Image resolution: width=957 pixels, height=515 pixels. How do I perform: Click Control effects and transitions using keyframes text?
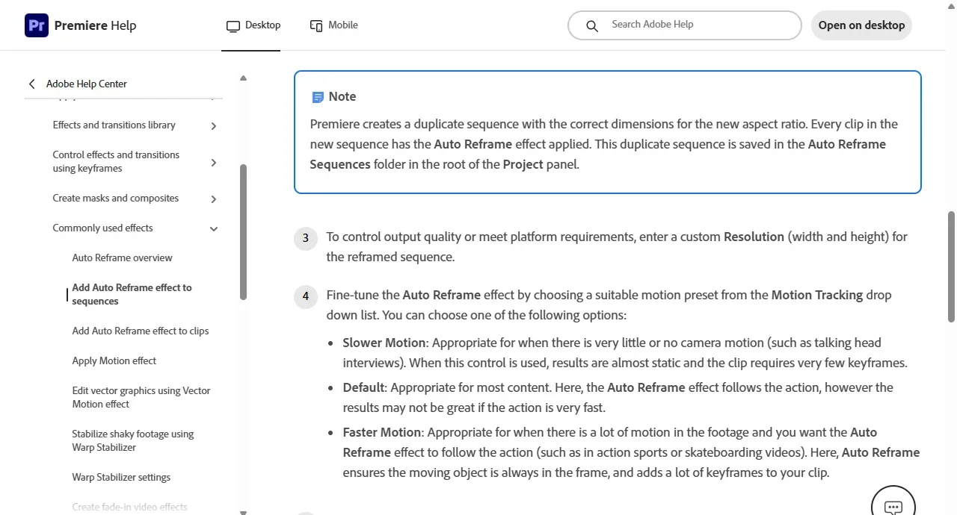(x=116, y=162)
